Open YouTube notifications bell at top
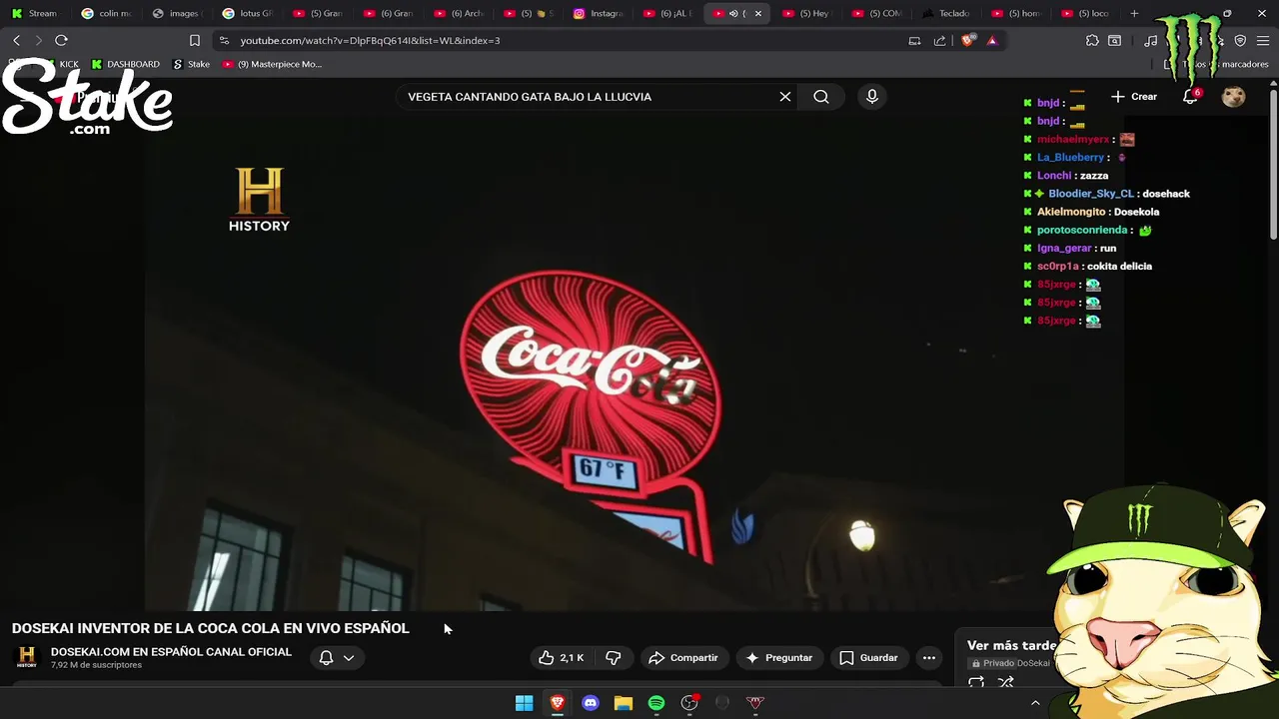The width and height of the screenshot is (1279, 719). point(1190,97)
